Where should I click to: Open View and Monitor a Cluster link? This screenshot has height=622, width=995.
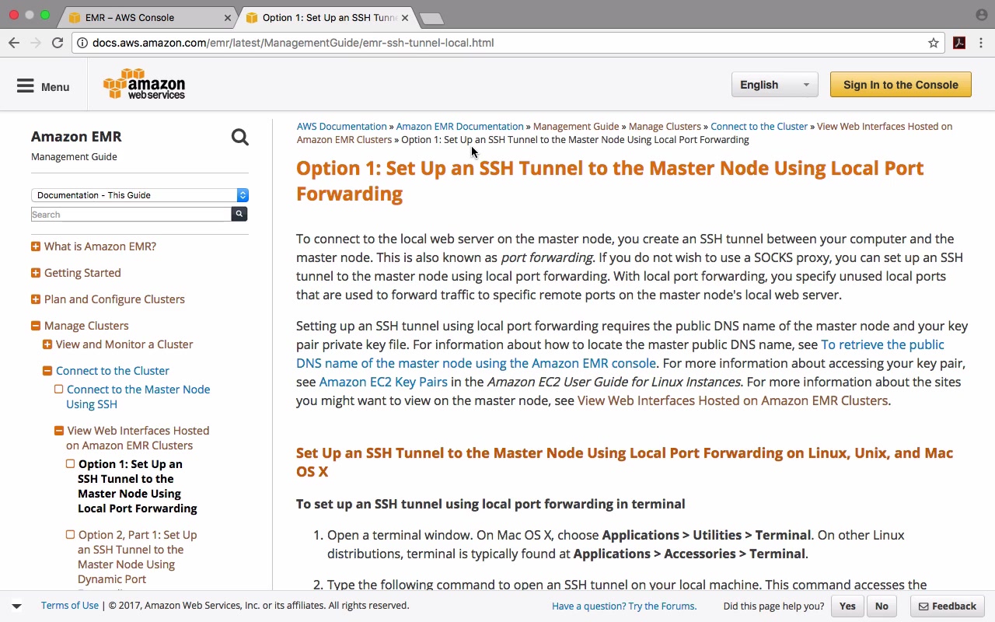click(124, 344)
